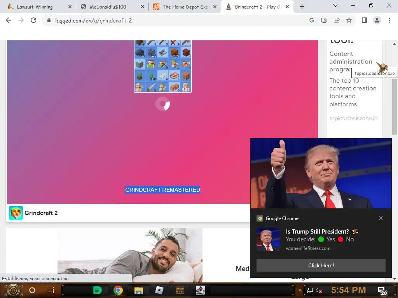Open the Google icon in address bar
Screen dimensions: 398x298
(x=311, y=20)
